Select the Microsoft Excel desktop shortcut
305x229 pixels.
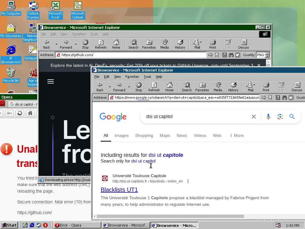tap(55, 10)
